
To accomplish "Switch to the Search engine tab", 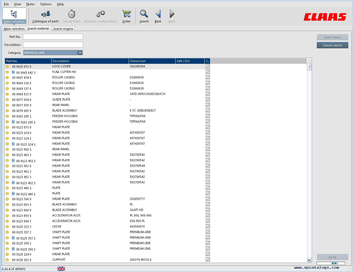I will 63,29.
